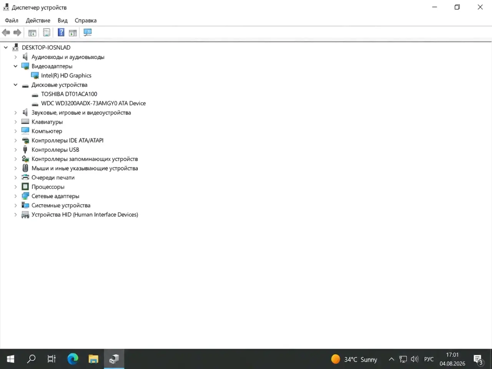The width and height of the screenshot is (492, 369).
Task: Select the Клавиатуры label text
Action: (47, 122)
